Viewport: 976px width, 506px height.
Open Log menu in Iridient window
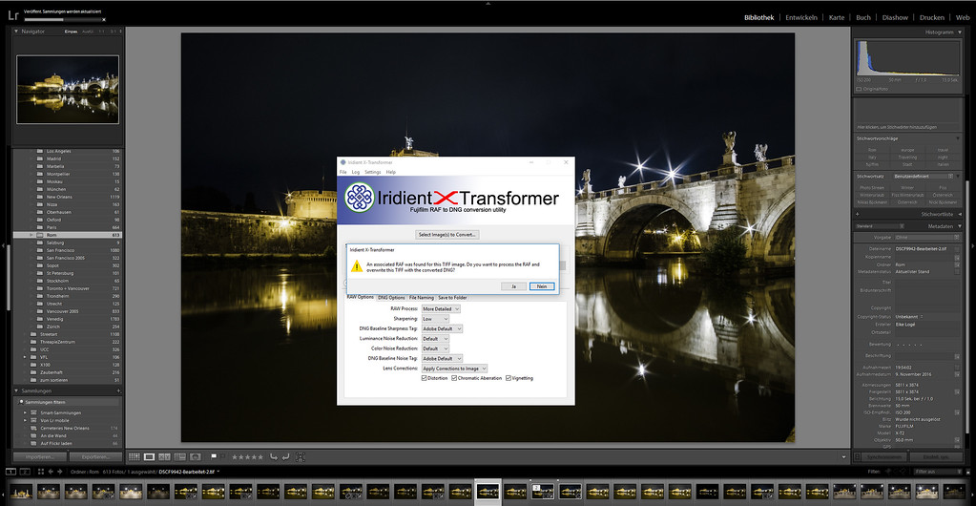click(356, 172)
